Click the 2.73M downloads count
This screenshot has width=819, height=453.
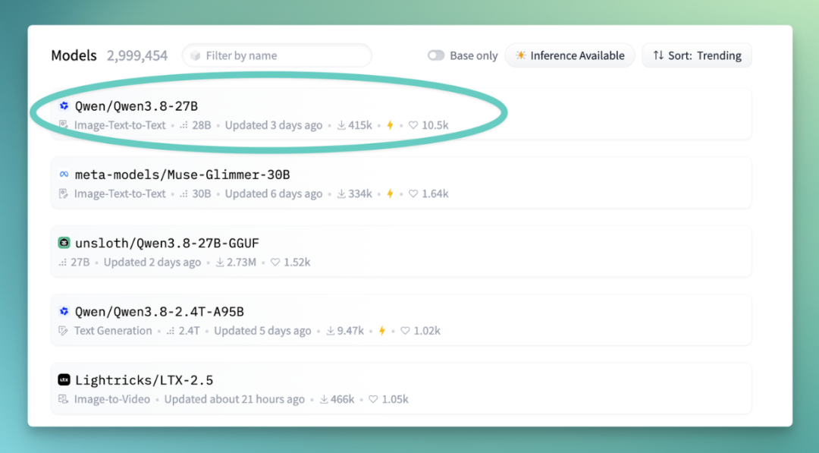coord(241,262)
